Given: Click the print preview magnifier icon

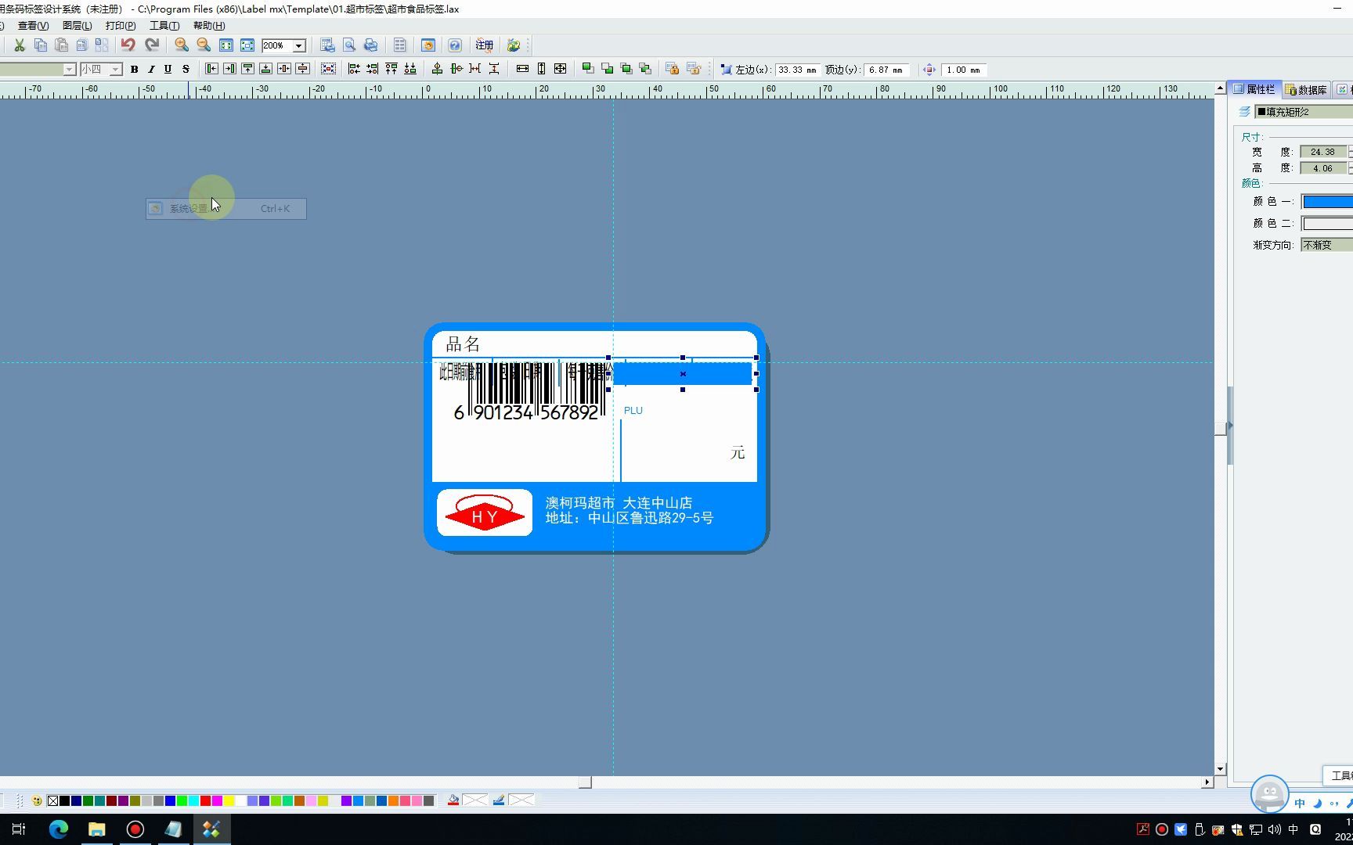Looking at the screenshot, I should point(349,45).
